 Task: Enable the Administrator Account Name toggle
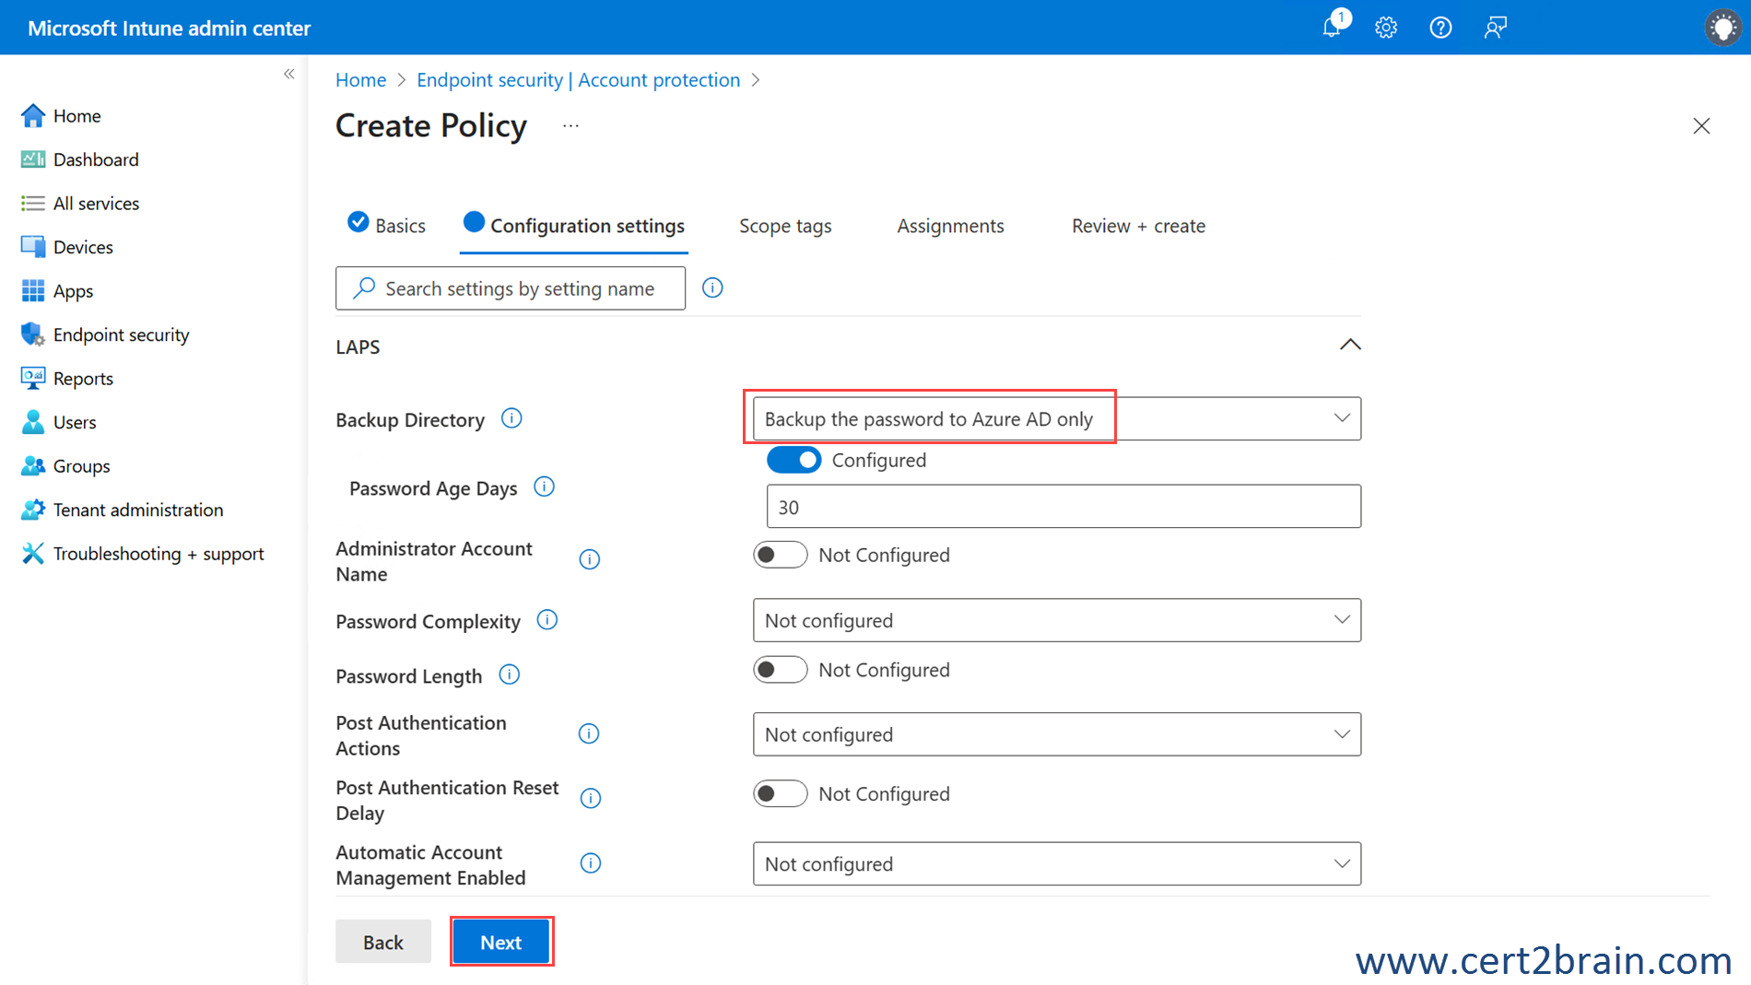point(780,555)
